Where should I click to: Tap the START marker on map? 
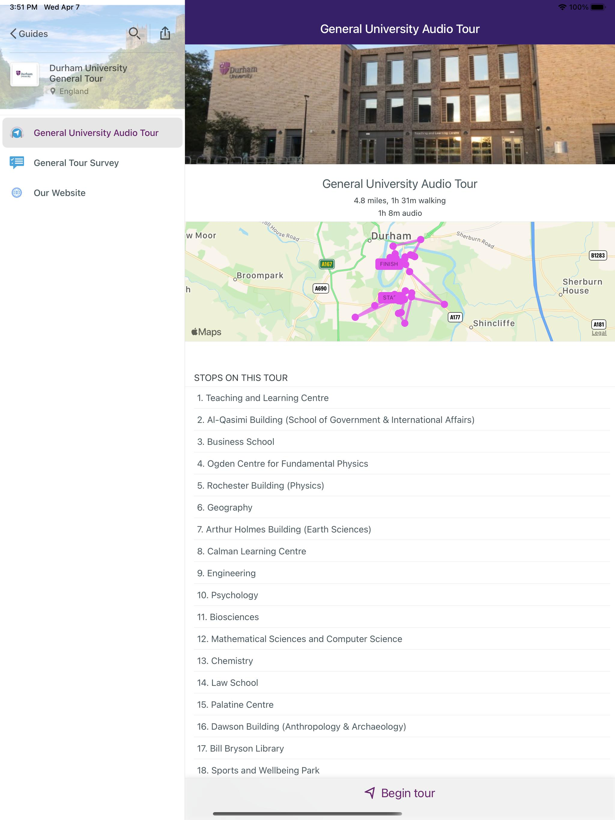point(389,298)
